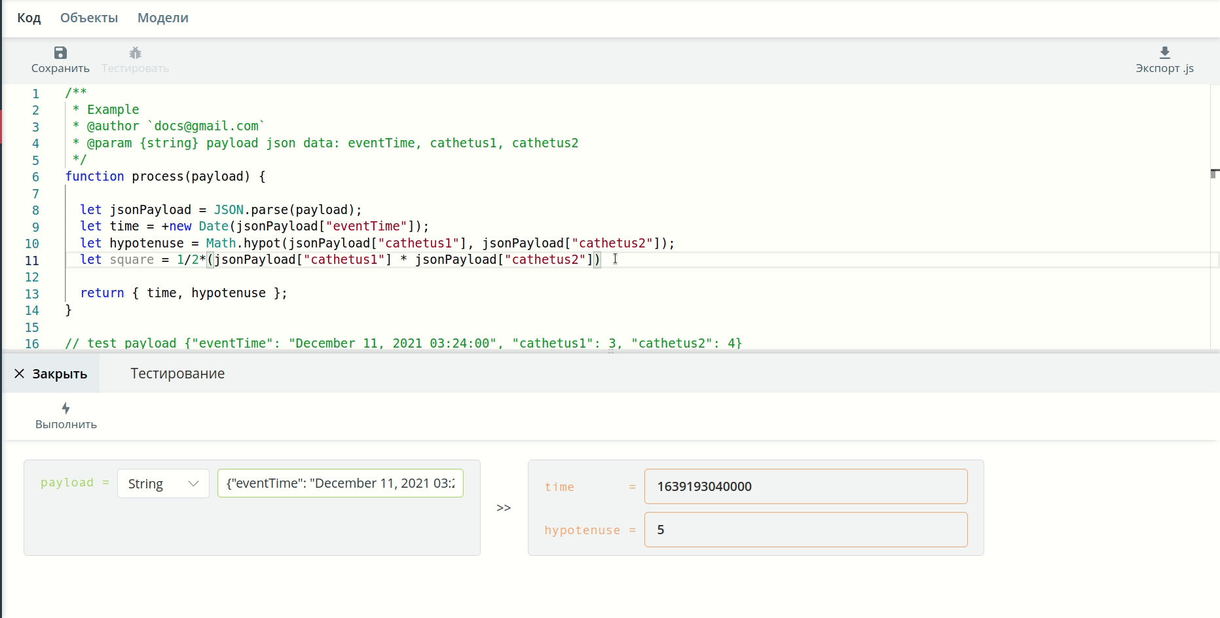Click the Сохранить button label
Screen dimensions: 1220x618
pos(60,68)
